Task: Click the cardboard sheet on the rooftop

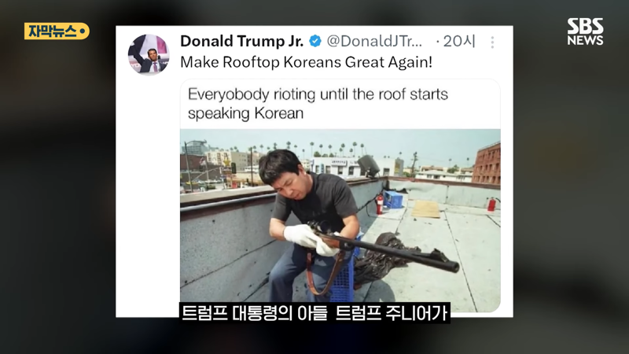Action: [426, 209]
